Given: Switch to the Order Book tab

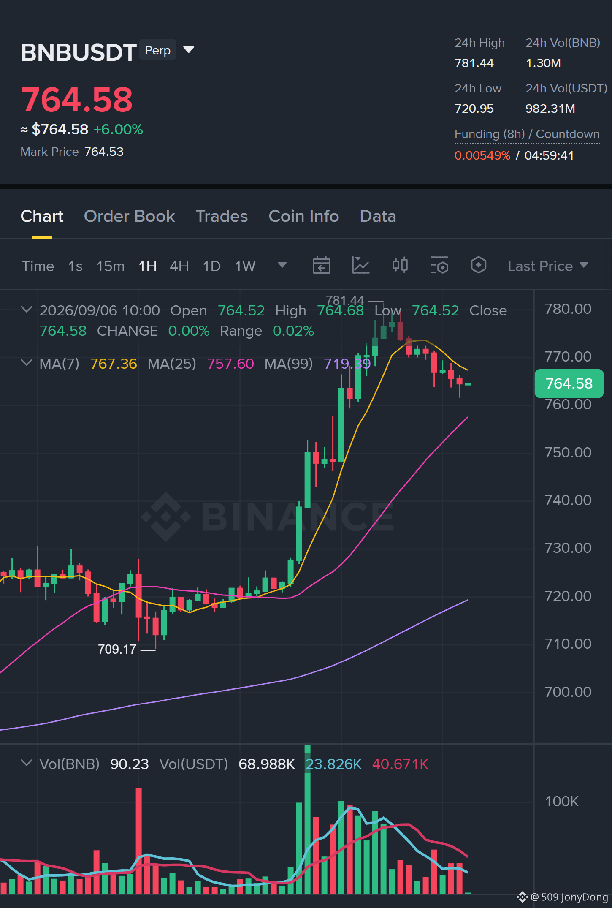Looking at the screenshot, I should click(129, 216).
